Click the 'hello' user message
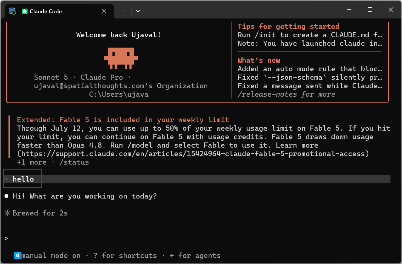The height and width of the screenshot is (264, 402). (23, 179)
